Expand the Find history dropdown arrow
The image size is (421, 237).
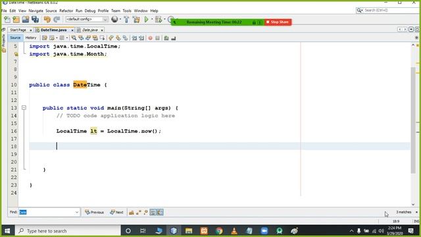click(77, 212)
